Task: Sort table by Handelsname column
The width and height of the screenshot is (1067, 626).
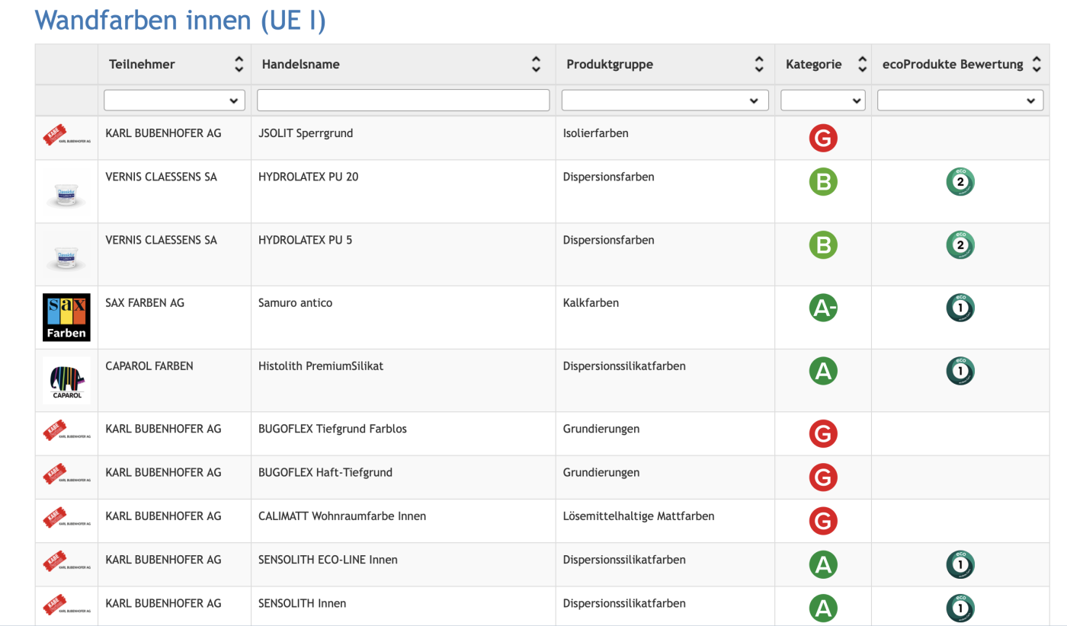Action: pyautogui.click(x=536, y=65)
